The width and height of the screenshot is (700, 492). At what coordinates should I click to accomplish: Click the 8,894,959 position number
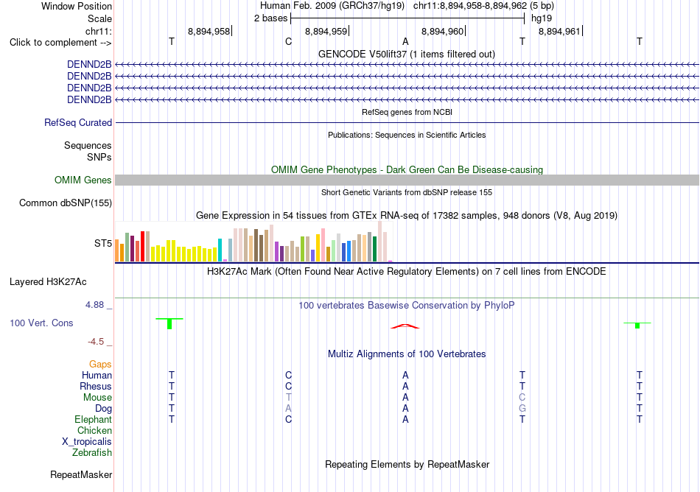326,31
